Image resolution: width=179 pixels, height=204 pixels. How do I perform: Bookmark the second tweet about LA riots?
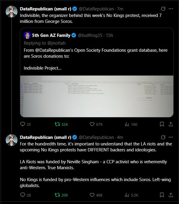(162, 195)
